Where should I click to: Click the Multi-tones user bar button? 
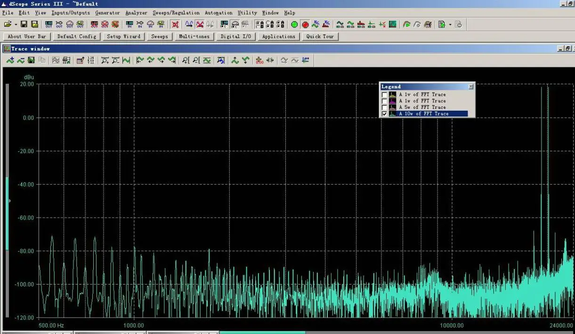point(194,36)
